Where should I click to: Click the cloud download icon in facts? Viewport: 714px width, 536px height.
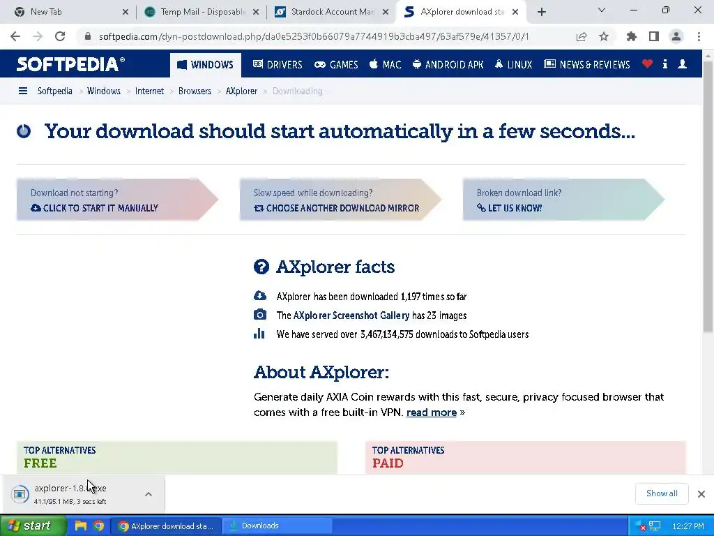pyautogui.click(x=260, y=295)
